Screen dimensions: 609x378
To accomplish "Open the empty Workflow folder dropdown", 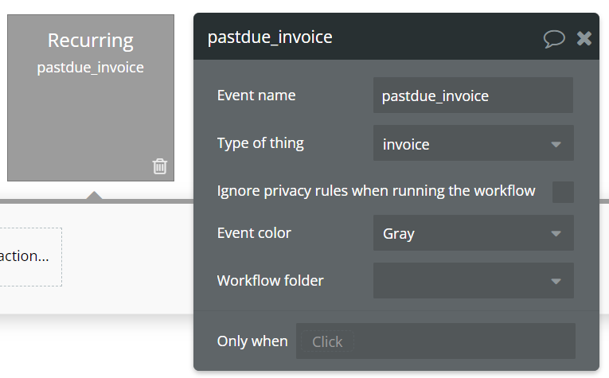I will click(x=473, y=281).
